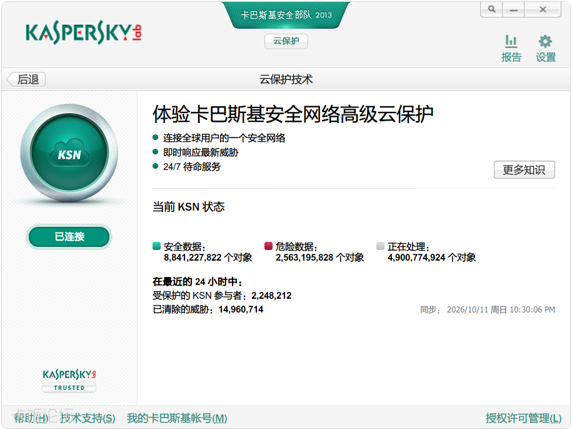Click the 体验卡巴斯基安全网络高级云保护 headline
Image resolution: width=572 pixels, height=430 pixels.
click(293, 114)
